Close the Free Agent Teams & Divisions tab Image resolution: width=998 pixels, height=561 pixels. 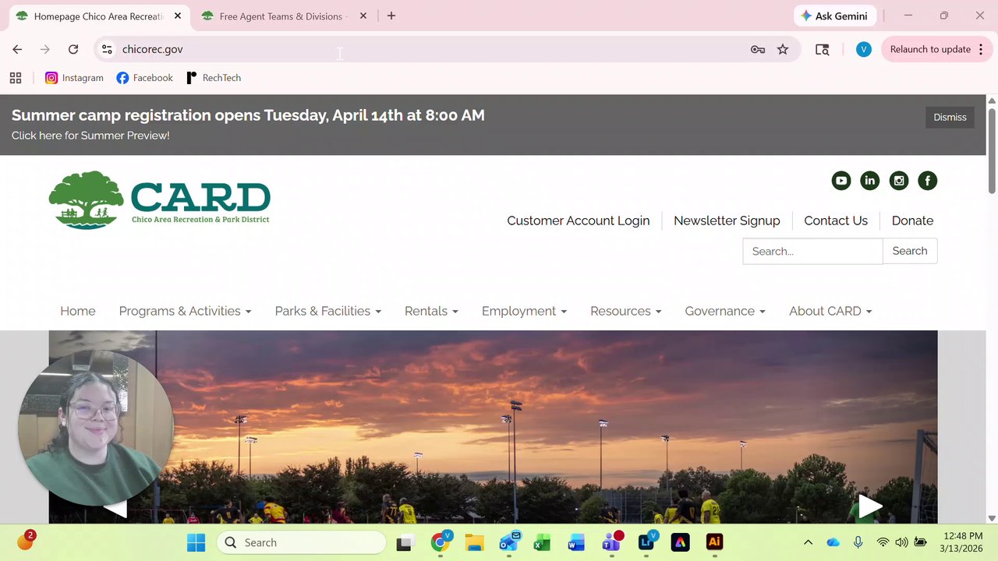point(363,16)
